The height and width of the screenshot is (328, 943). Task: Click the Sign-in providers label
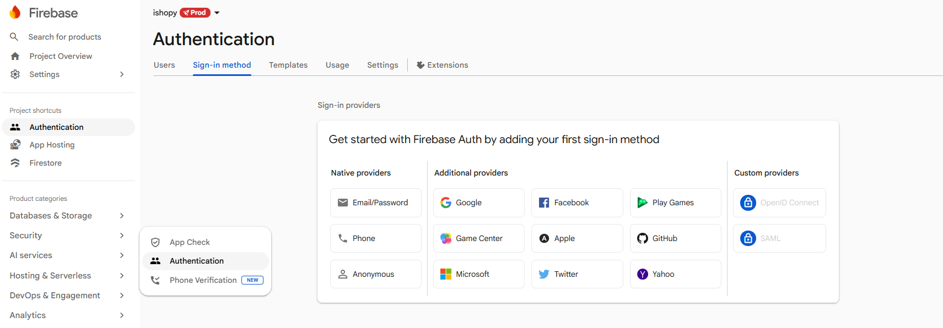coord(349,105)
